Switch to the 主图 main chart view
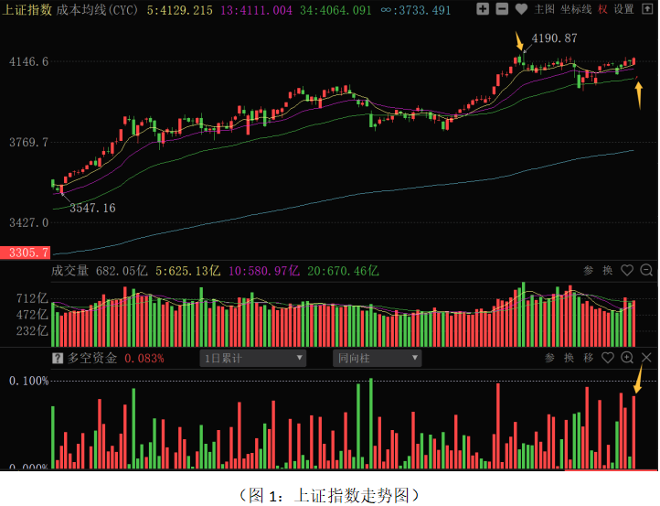 [x=545, y=9]
